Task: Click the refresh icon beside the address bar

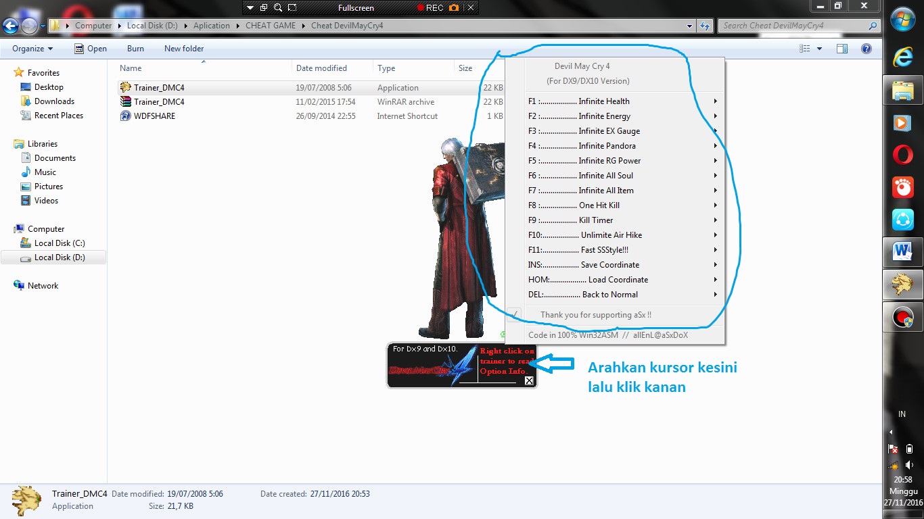Action: (x=705, y=26)
